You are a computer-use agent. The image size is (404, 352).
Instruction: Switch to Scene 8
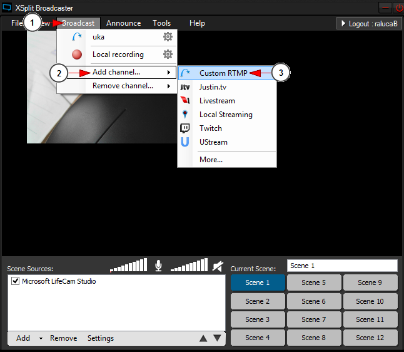click(314, 338)
